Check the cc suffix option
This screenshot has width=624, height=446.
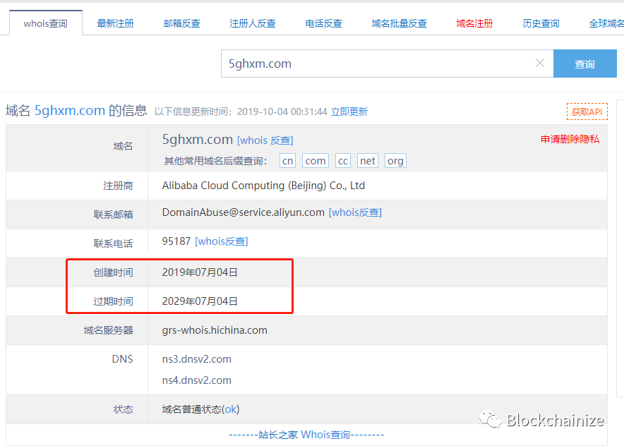(x=342, y=161)
